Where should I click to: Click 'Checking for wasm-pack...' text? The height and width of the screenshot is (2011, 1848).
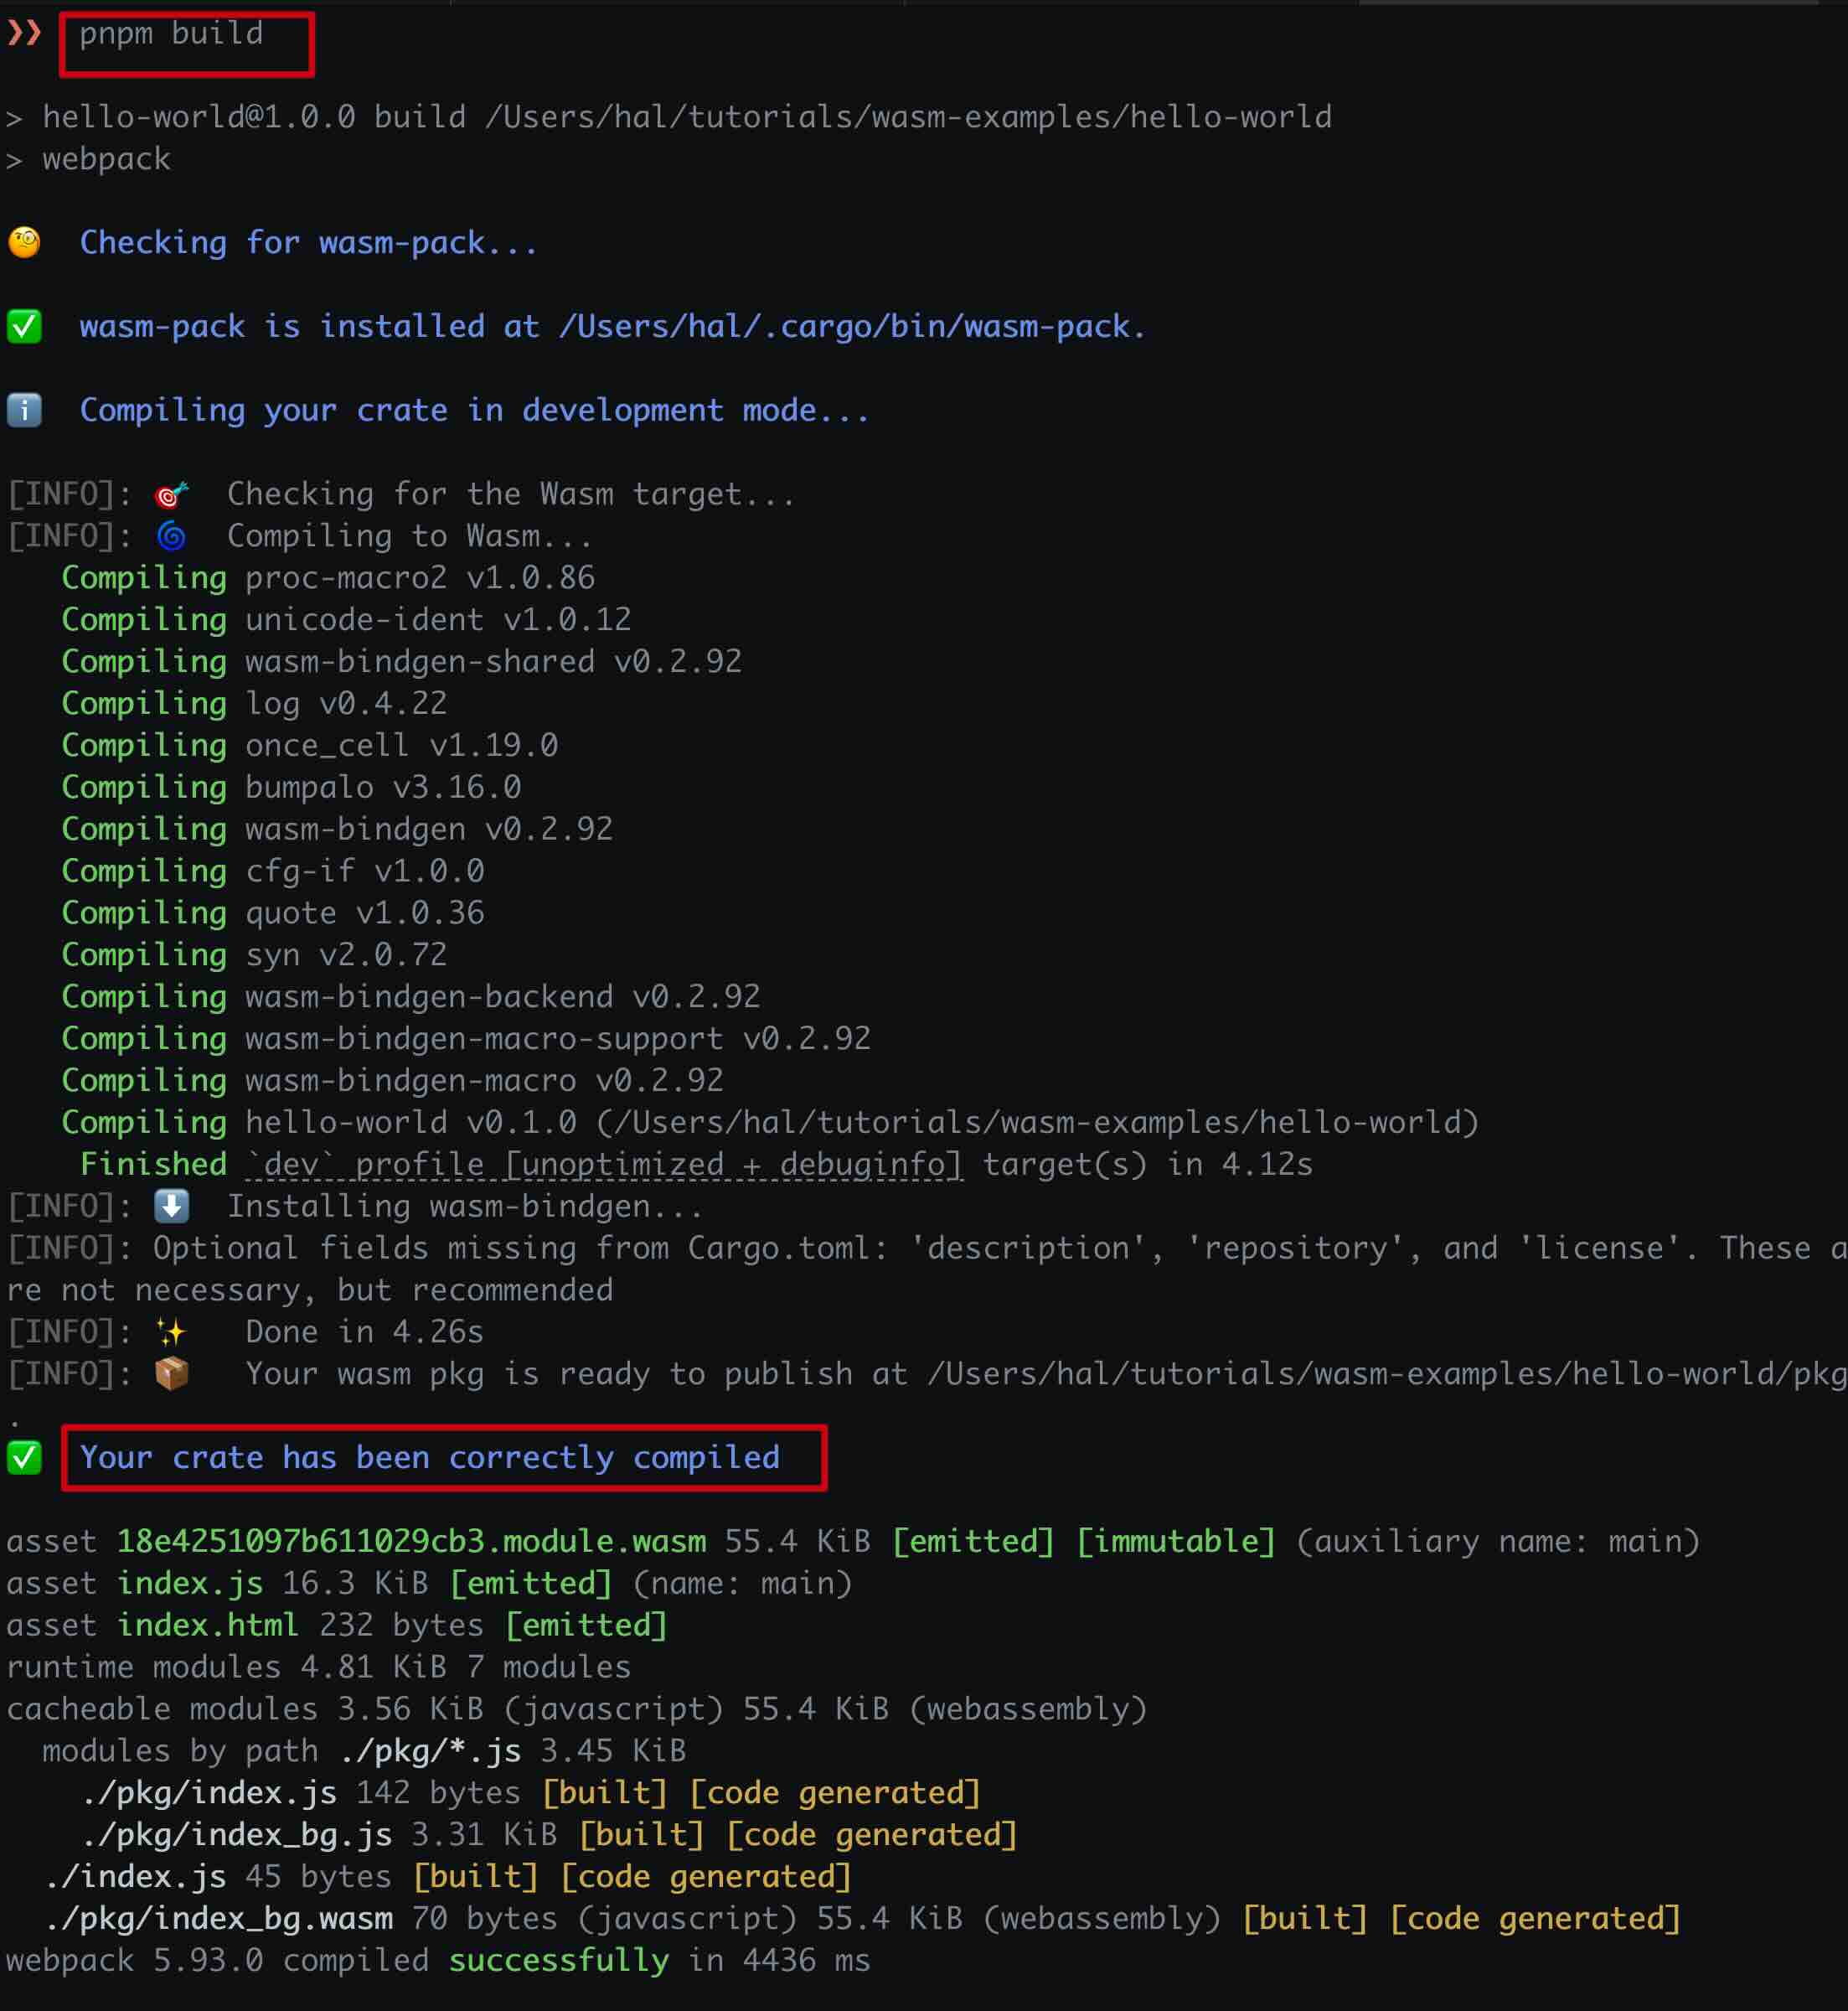click(309, 243)
